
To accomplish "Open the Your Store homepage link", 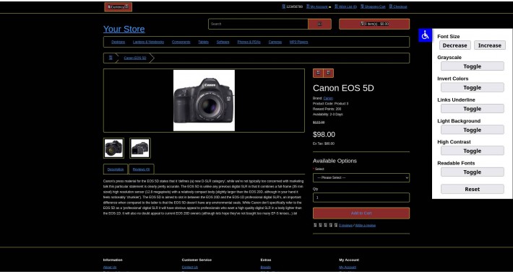I will point(124,29).
